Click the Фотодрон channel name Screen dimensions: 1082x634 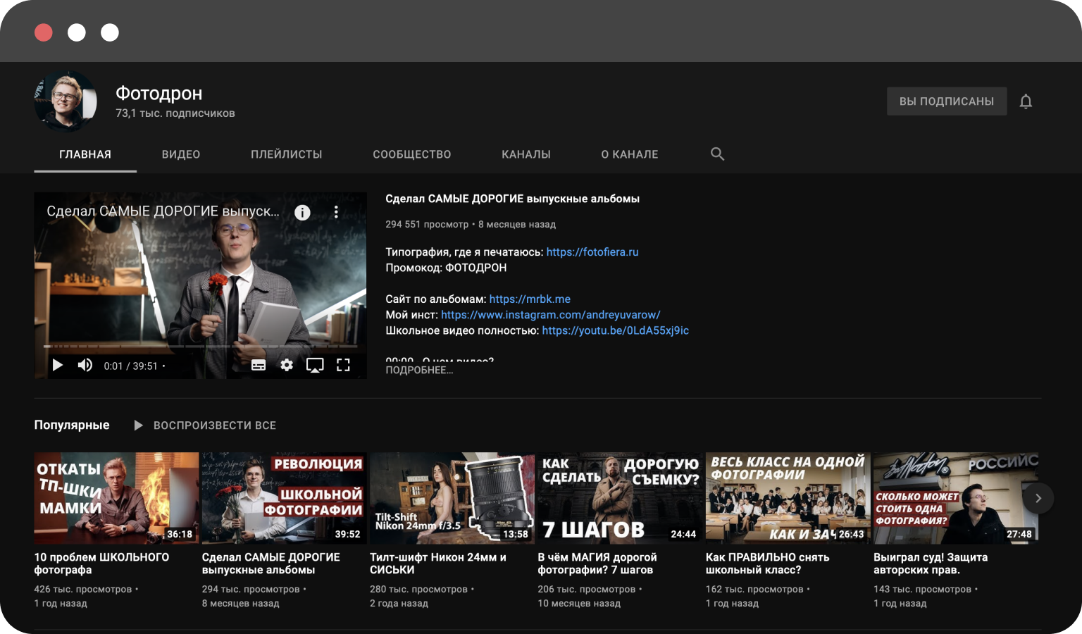tap(159, 93)
